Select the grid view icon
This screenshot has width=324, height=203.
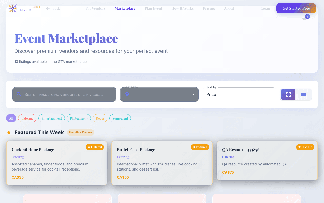(288, 94)
